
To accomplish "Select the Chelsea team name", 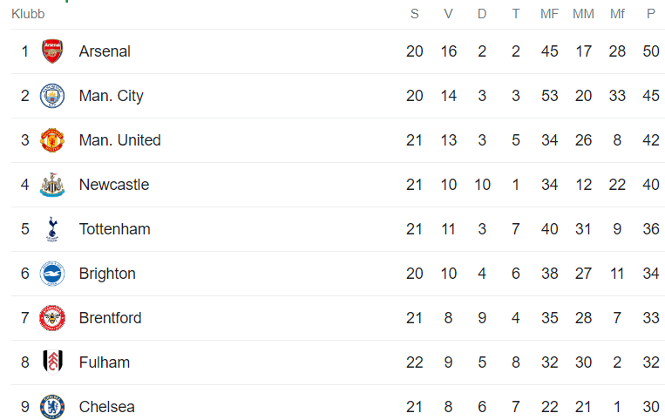I will click(x=106, y=407).
